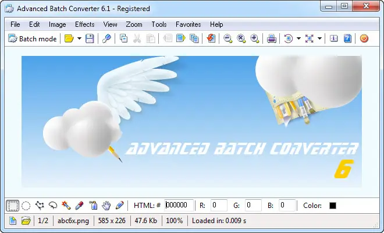Open the Image menu
Viewport: 384px width, 233px height.
coord(57,24)
